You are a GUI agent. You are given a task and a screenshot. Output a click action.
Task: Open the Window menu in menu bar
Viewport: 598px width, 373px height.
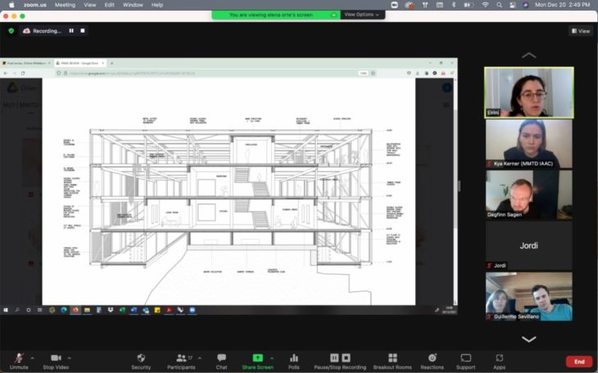(132, 5)
